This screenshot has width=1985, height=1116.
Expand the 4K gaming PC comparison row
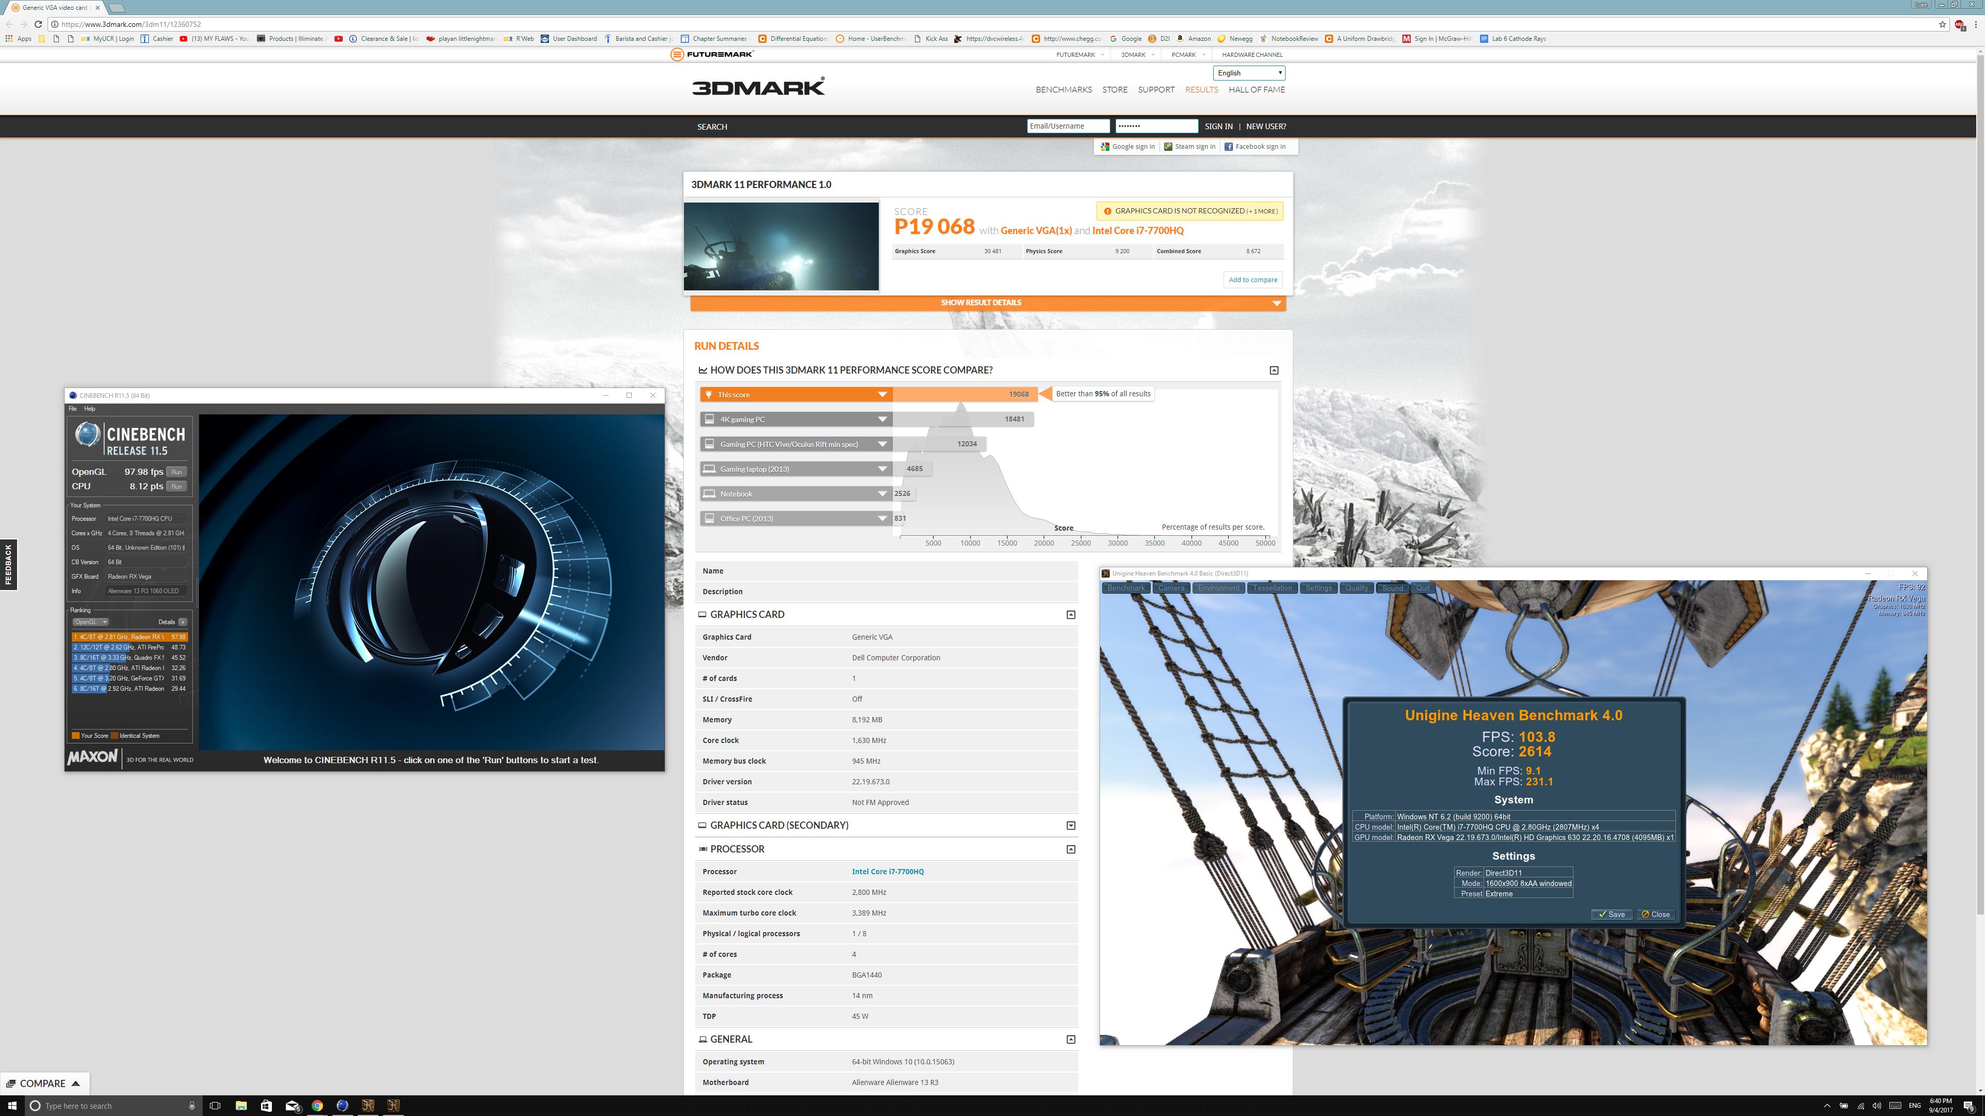882,420
